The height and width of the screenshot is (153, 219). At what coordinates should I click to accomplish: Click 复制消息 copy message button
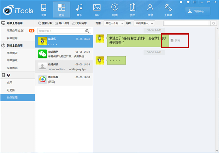(79, 23)
